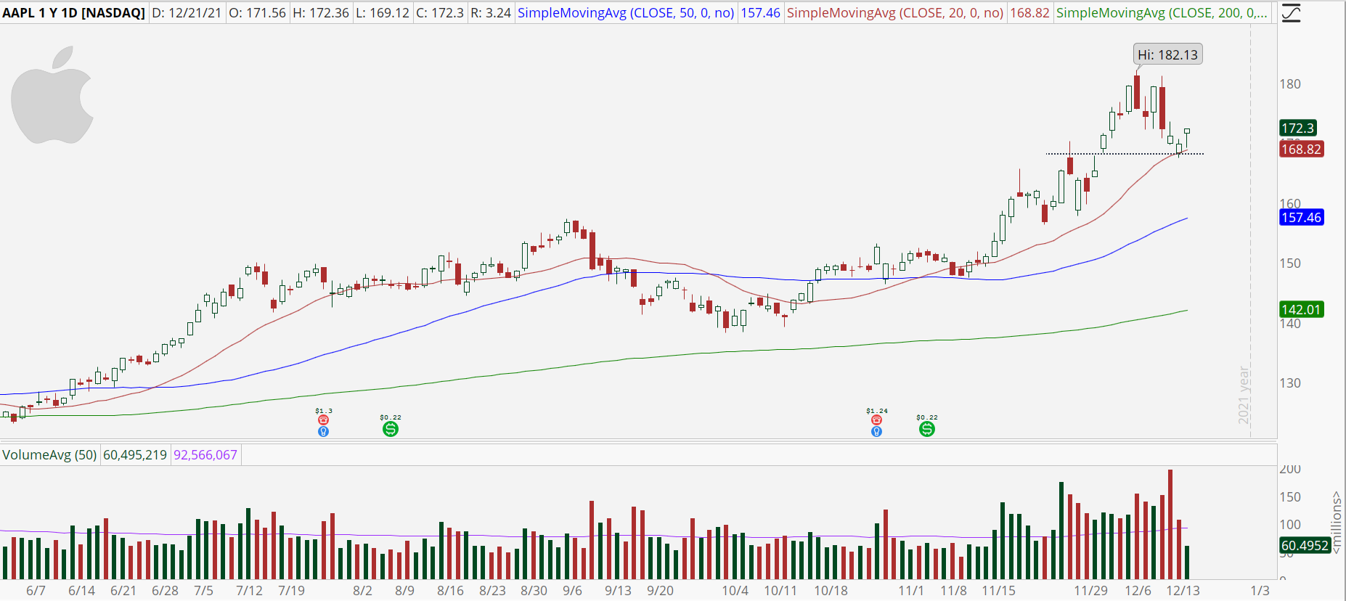This screenshot has height=601, width=1346.
Task: Click the <millions> label on the volume axis
Action: 1337,523
